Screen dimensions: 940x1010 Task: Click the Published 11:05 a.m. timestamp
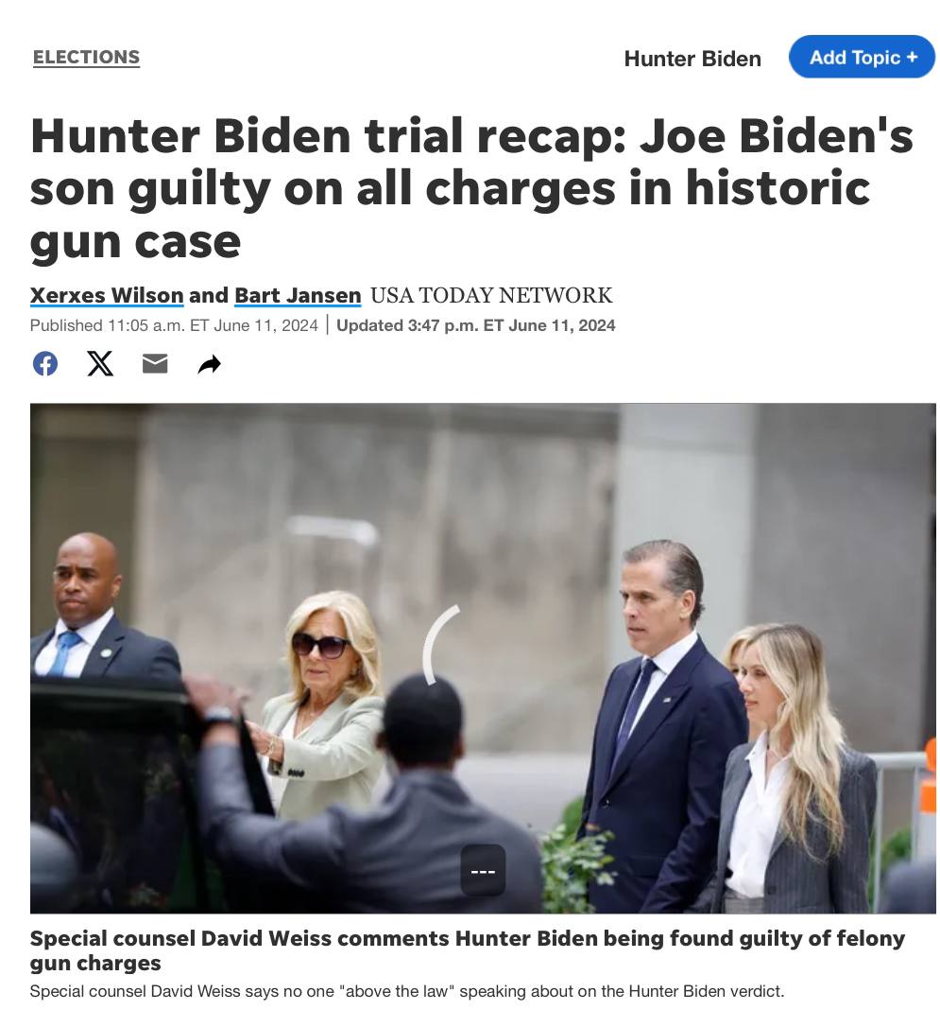[174, 325]
